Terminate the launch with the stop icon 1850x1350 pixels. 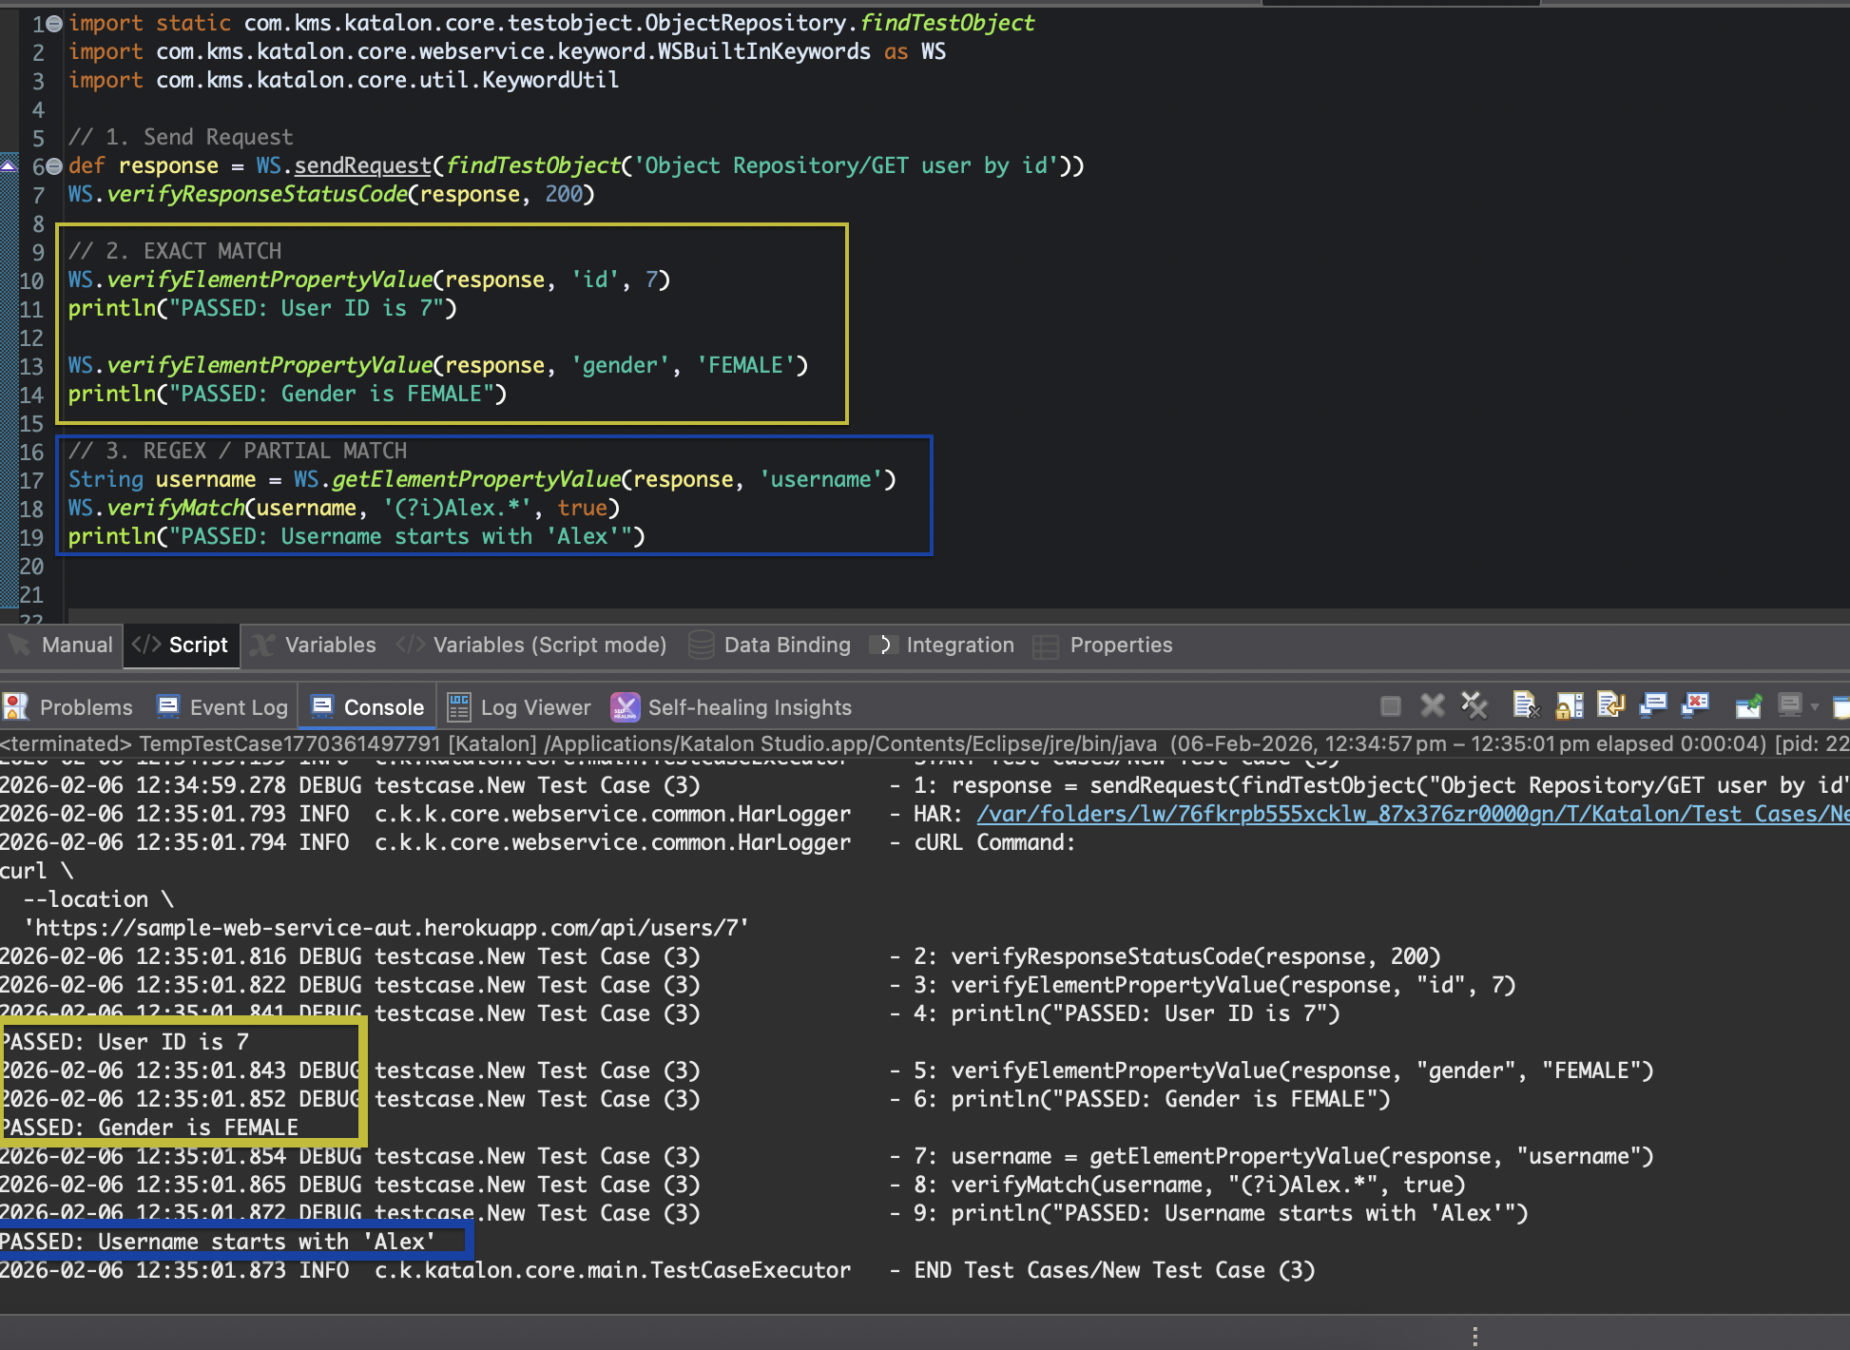1391,705
